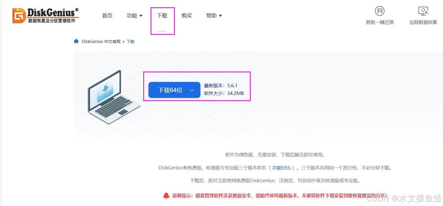
Task: Click the 软件大小: 34.2MB text
Action: pyautogui.click(x=224, y=93)
